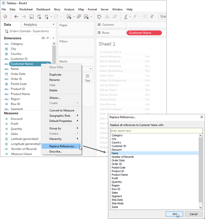Screen dimensions: 205x219
Task: Click the Dimensions view as grid icon
Action: 43,38
